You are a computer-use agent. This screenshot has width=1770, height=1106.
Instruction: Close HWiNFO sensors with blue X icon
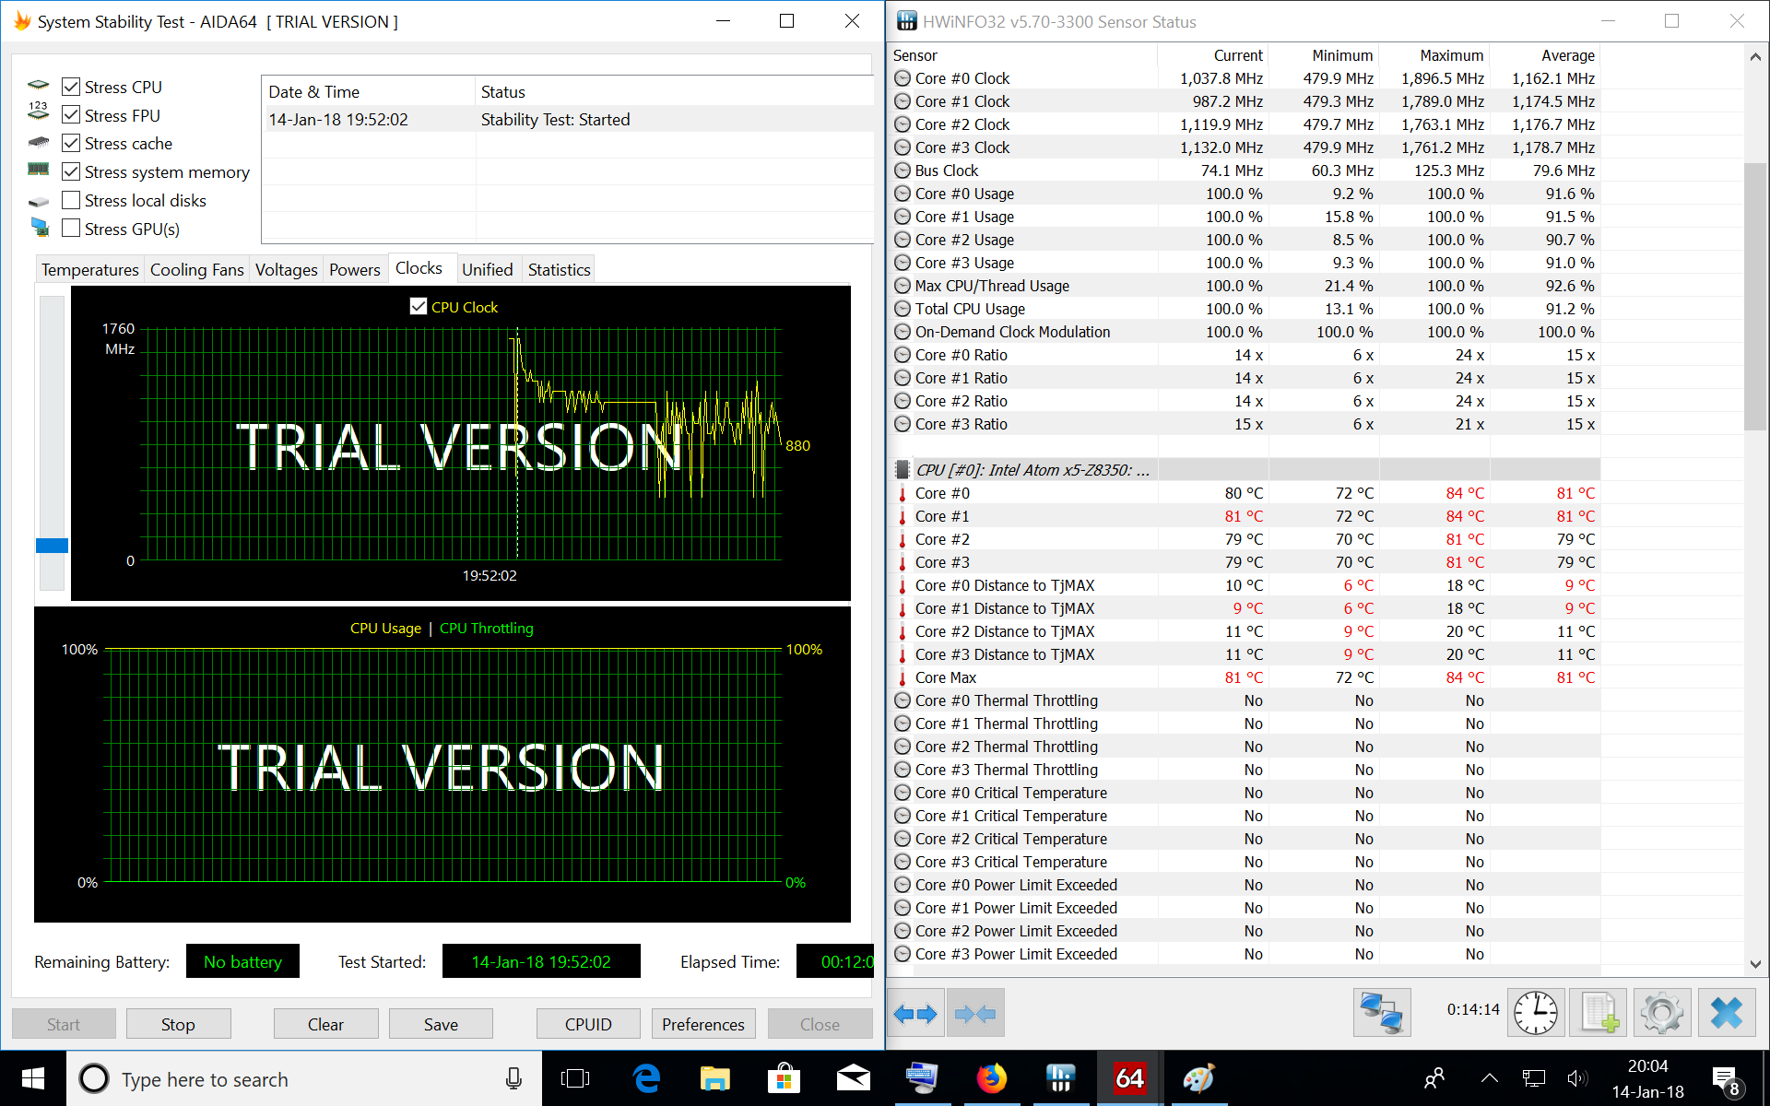pos(1727,1012)
